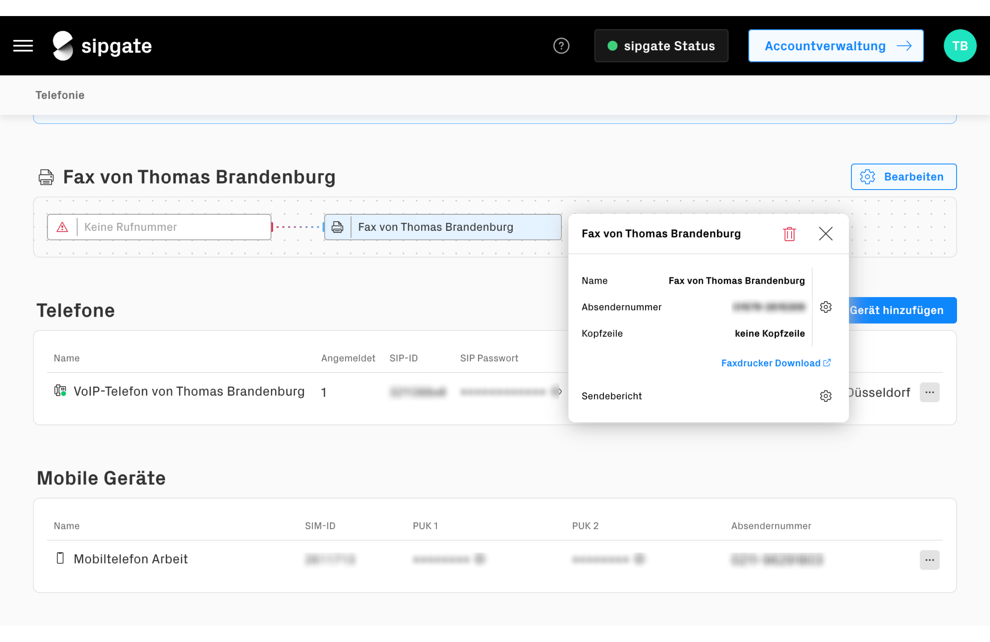Image resolution: width=990 pixels, height=642 pixels.
Task: Open Absendernummer settings gear
Action: pyautogui.click(x=825, y=307)
